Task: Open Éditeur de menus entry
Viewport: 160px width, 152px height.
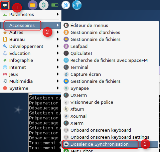Action: [110, 25]
